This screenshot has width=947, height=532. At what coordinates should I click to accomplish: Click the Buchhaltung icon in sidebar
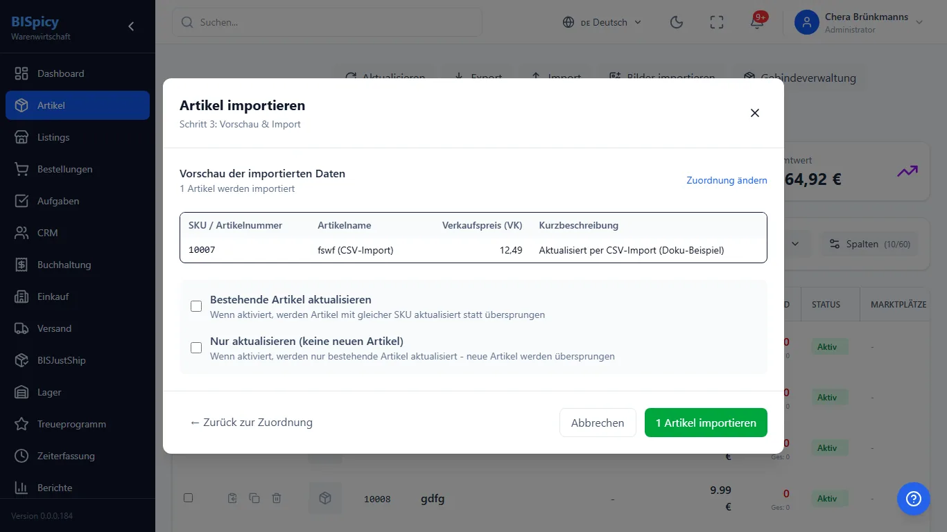21,265
